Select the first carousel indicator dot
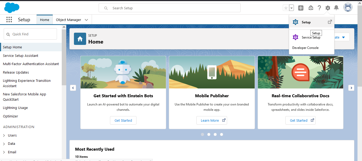The height and width of the screenshot is (161, 362). [202, 134]
